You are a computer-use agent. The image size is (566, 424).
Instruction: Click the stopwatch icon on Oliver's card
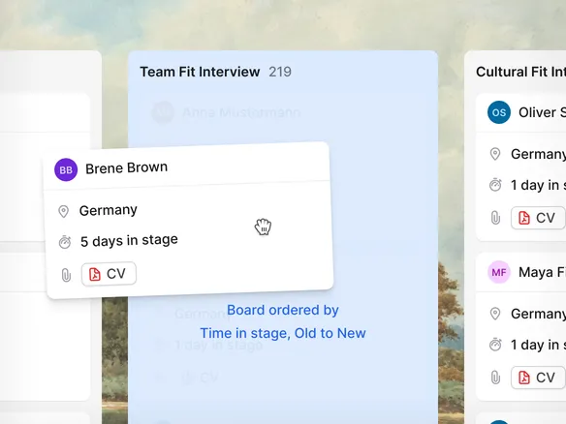[495, 185]
